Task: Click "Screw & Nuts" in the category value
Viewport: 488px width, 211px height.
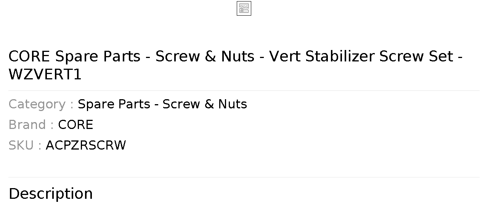Action: (205, 104)
